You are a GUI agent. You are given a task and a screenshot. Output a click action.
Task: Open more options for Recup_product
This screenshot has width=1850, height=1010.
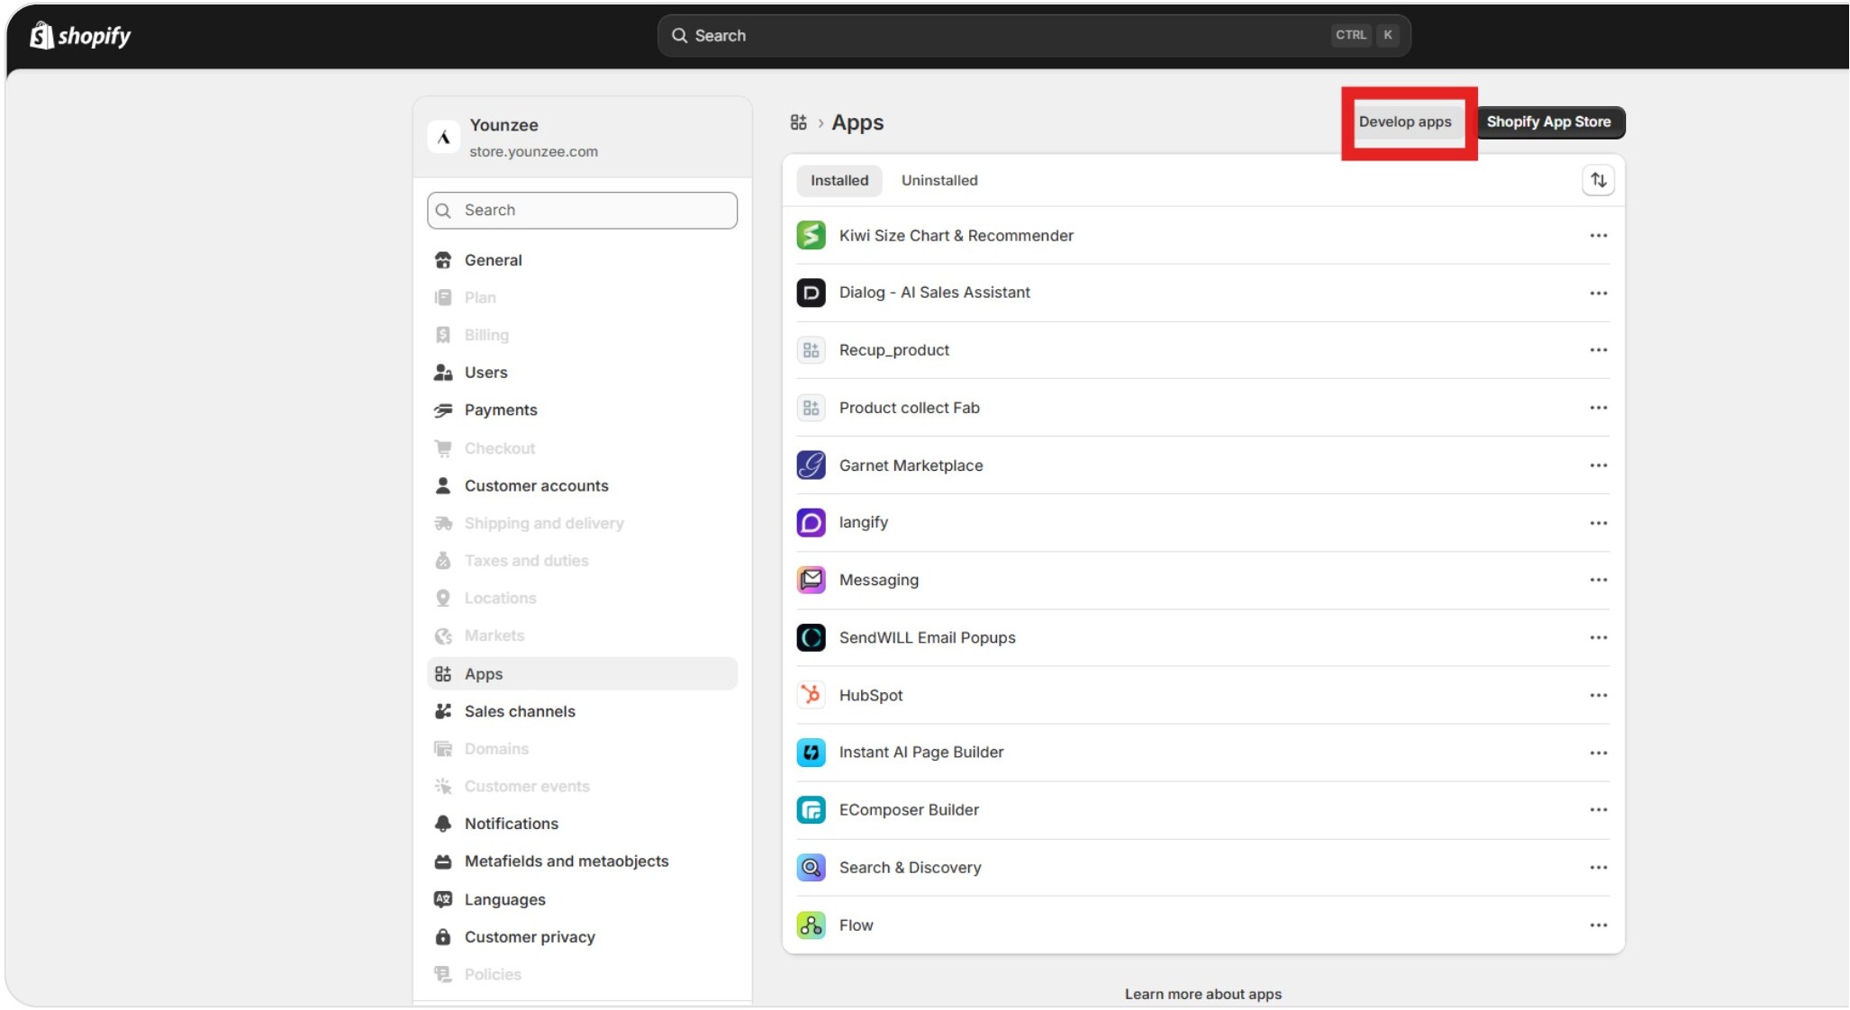coord(1598,350)
